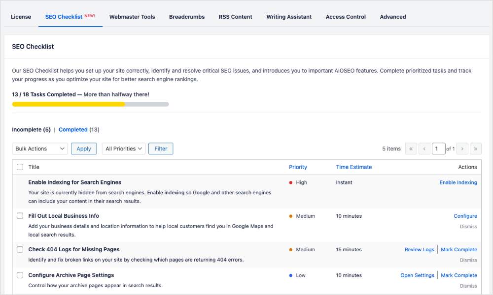The width and height of the screenshot is (493, 295).
Task: Check the Fill Out Local Business Info task
Action: click(x=20, y=215)
